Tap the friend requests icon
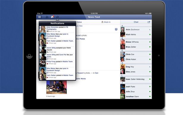This screenshot has height=115, width=183. [47, 17]
